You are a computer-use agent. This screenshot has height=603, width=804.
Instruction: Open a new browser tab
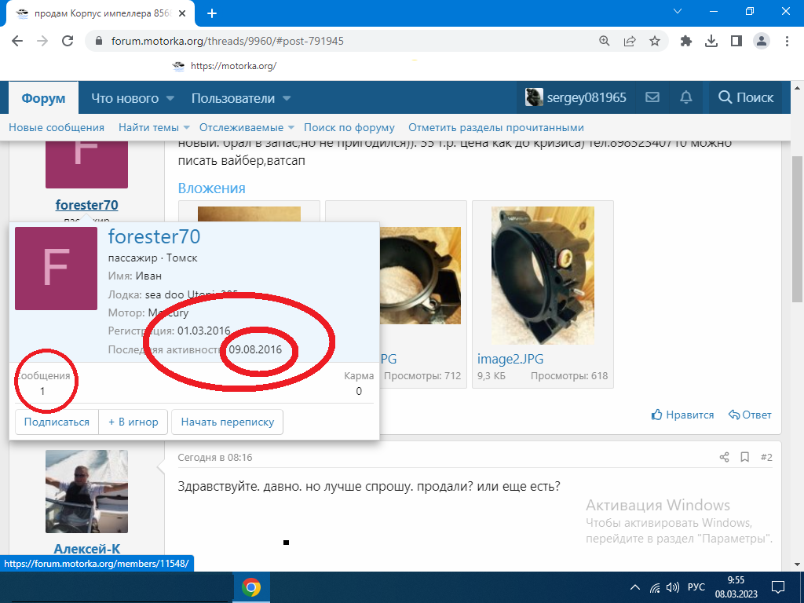(212, 13)
